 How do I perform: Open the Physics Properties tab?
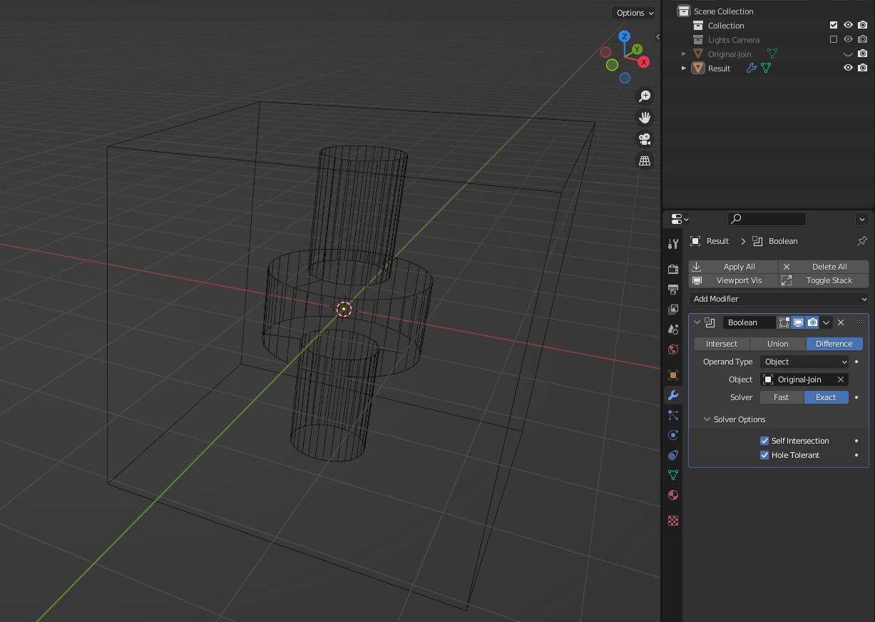[672, 434]
